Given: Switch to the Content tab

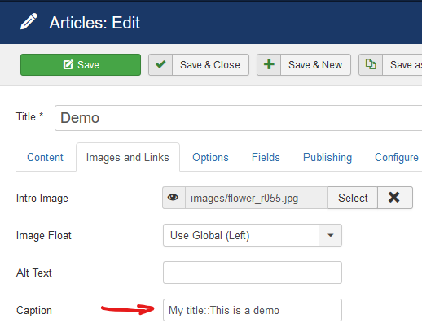Looking at the screenshot, I should pos(45,157).
